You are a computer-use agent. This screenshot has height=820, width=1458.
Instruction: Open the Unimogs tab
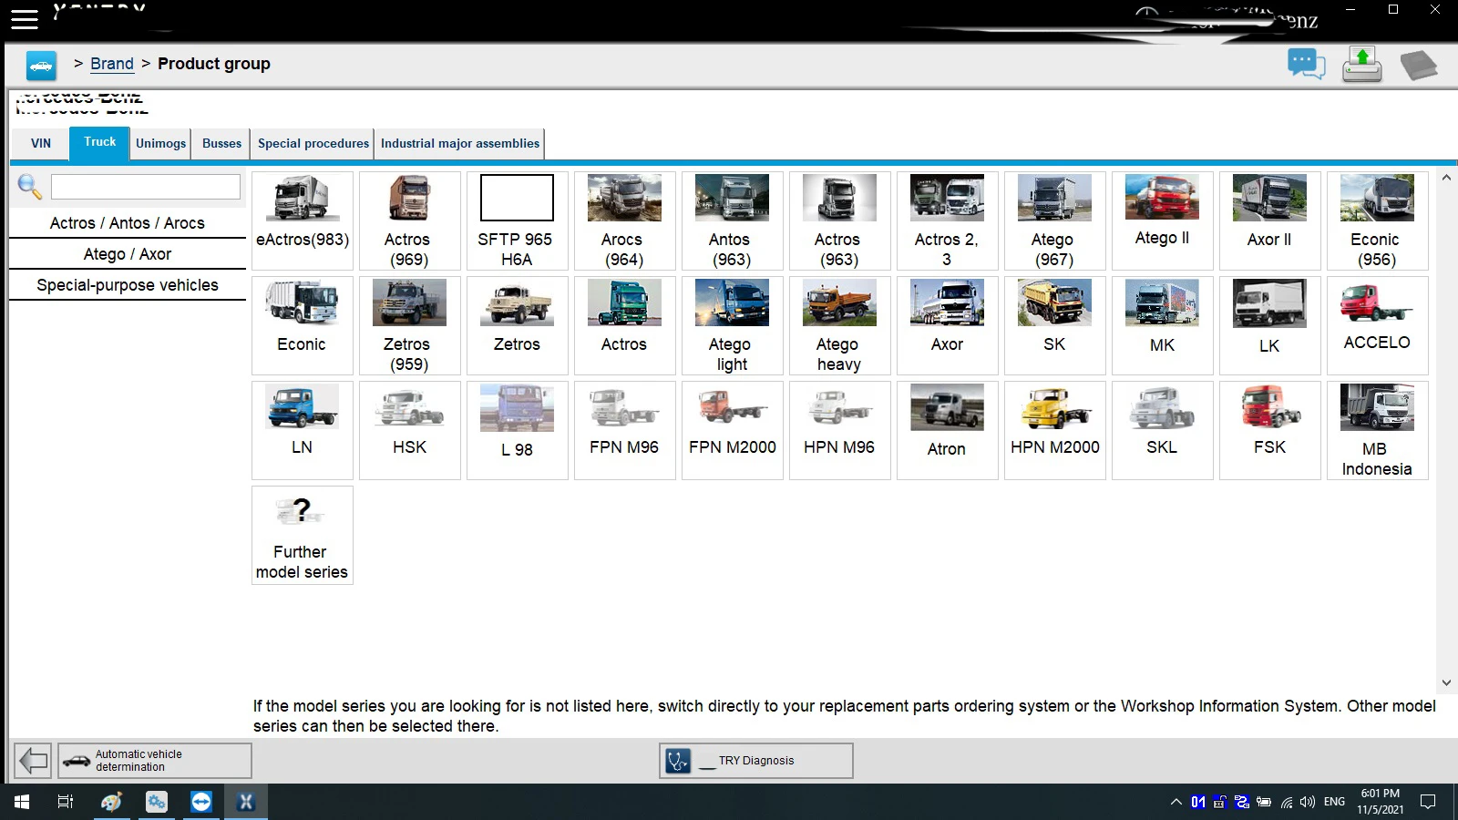(160, 143)
